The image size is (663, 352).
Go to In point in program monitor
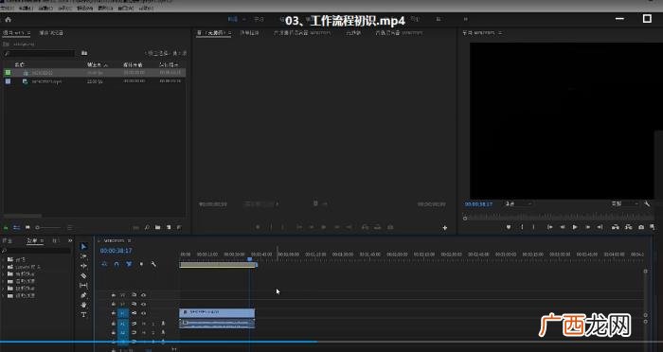click(x=549, y=227)
